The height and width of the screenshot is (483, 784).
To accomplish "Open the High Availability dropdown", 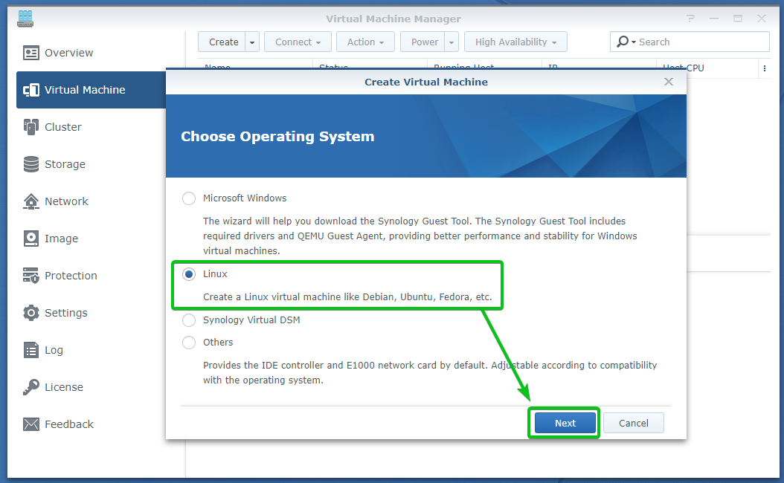I will (x=515, y=42).
